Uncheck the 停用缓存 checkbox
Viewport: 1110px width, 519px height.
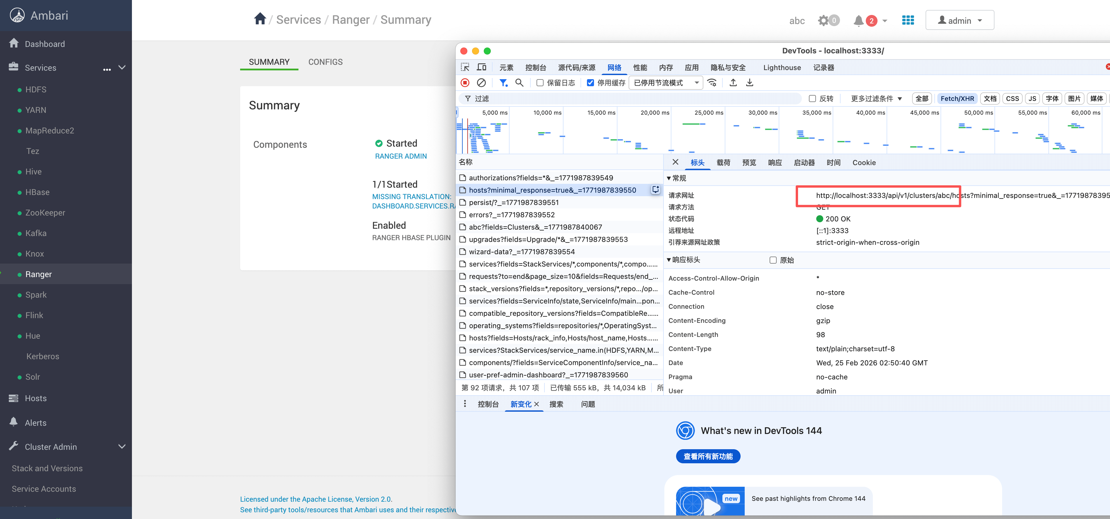click(x=590, y=83)
